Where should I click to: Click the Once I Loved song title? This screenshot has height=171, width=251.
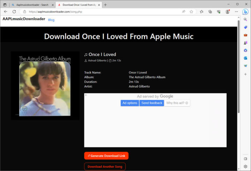point(102,54)
